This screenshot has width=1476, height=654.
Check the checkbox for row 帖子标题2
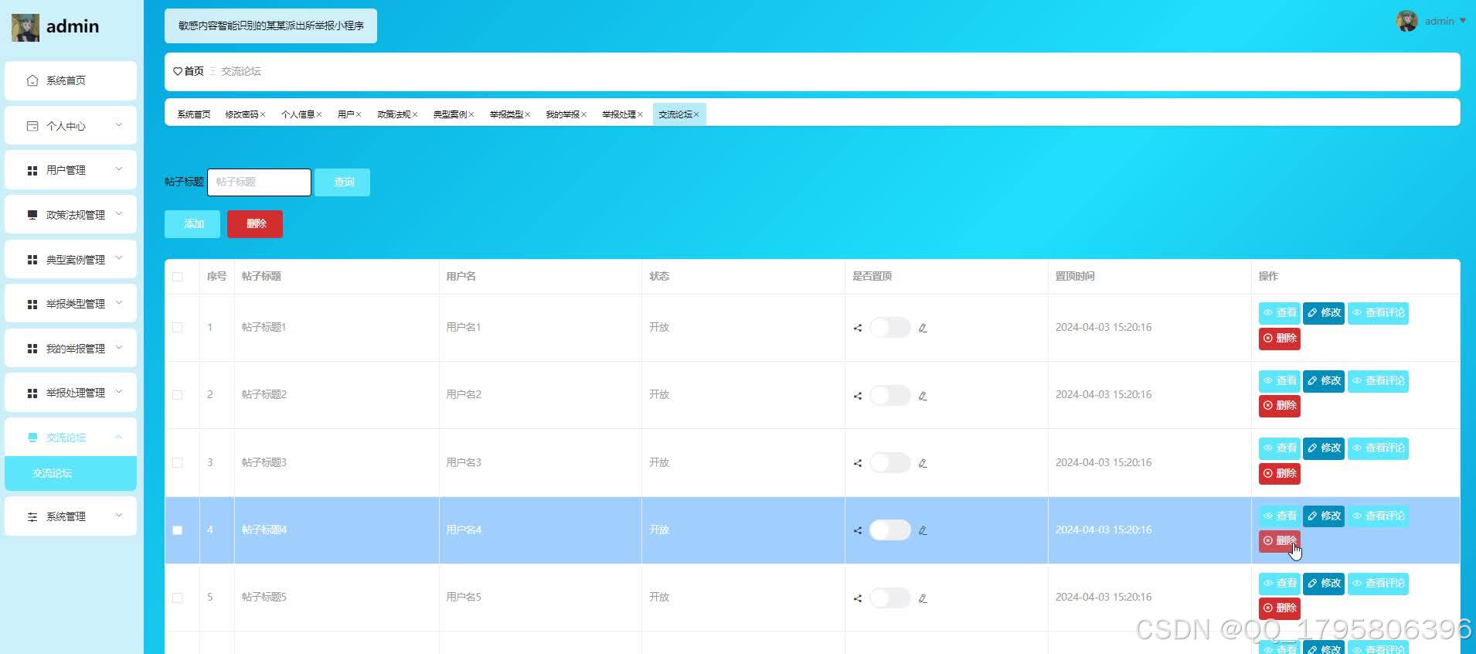tap(178, 395)
